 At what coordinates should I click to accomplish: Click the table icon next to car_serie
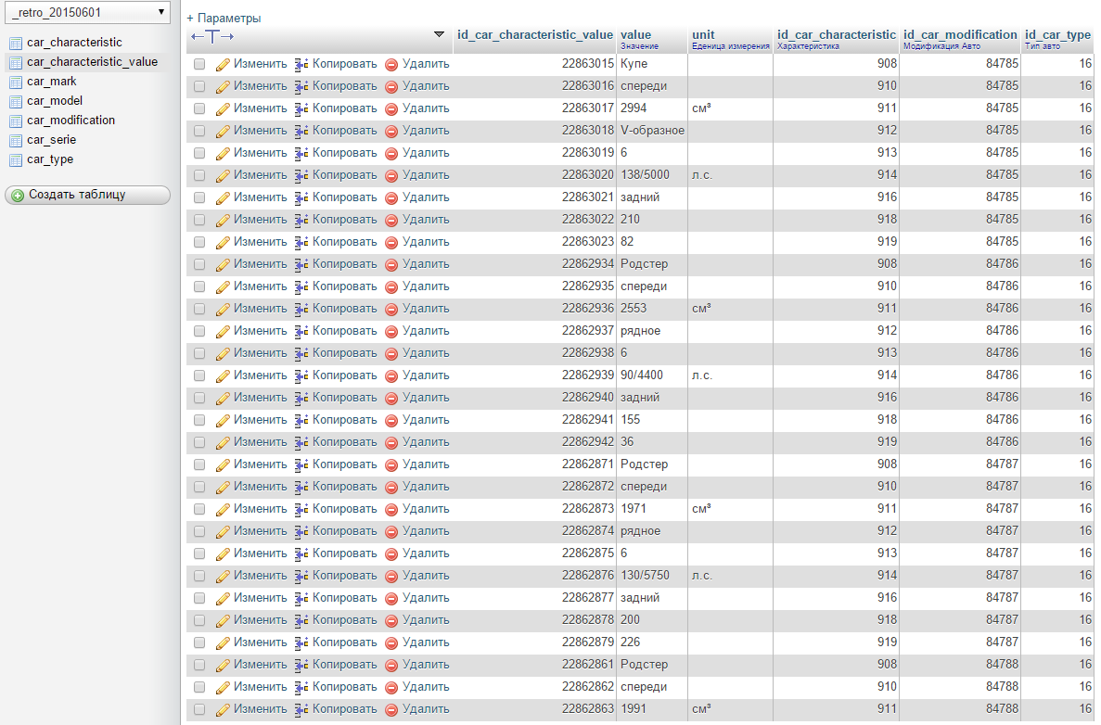click(16, 140)
